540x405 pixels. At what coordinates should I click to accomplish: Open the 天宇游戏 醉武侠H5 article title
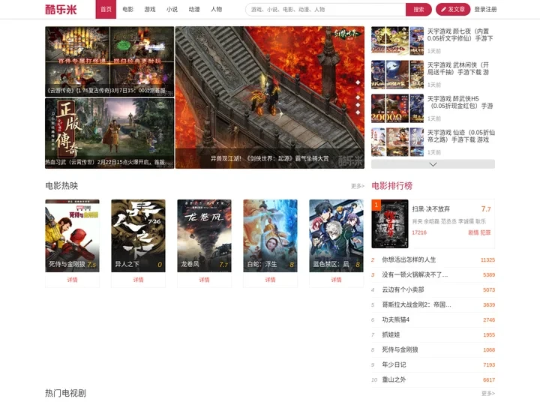pos(460,102)
